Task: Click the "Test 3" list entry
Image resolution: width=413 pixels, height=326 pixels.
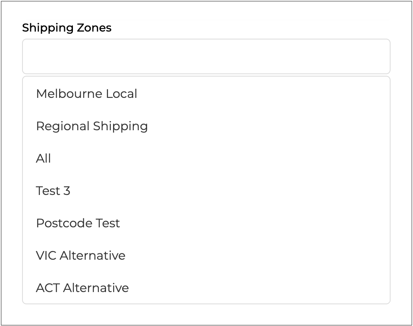Action: point(53,191)
